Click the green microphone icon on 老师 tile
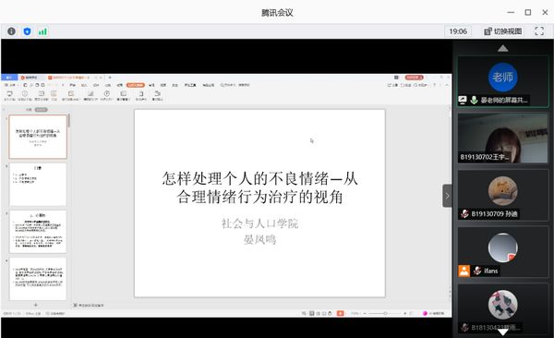The image size is (554, 338). point(475,100)
